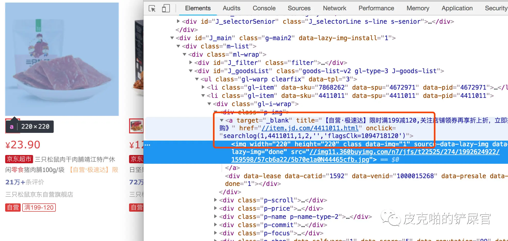Select the closing </a> tag line
The height and width of the screenshot is (241, 508).
coord(232,168)
